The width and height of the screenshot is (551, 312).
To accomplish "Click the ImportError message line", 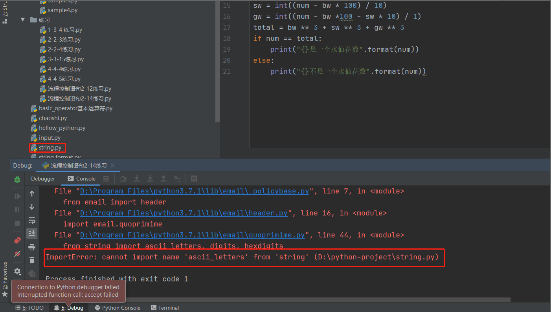I will point(242,257).
